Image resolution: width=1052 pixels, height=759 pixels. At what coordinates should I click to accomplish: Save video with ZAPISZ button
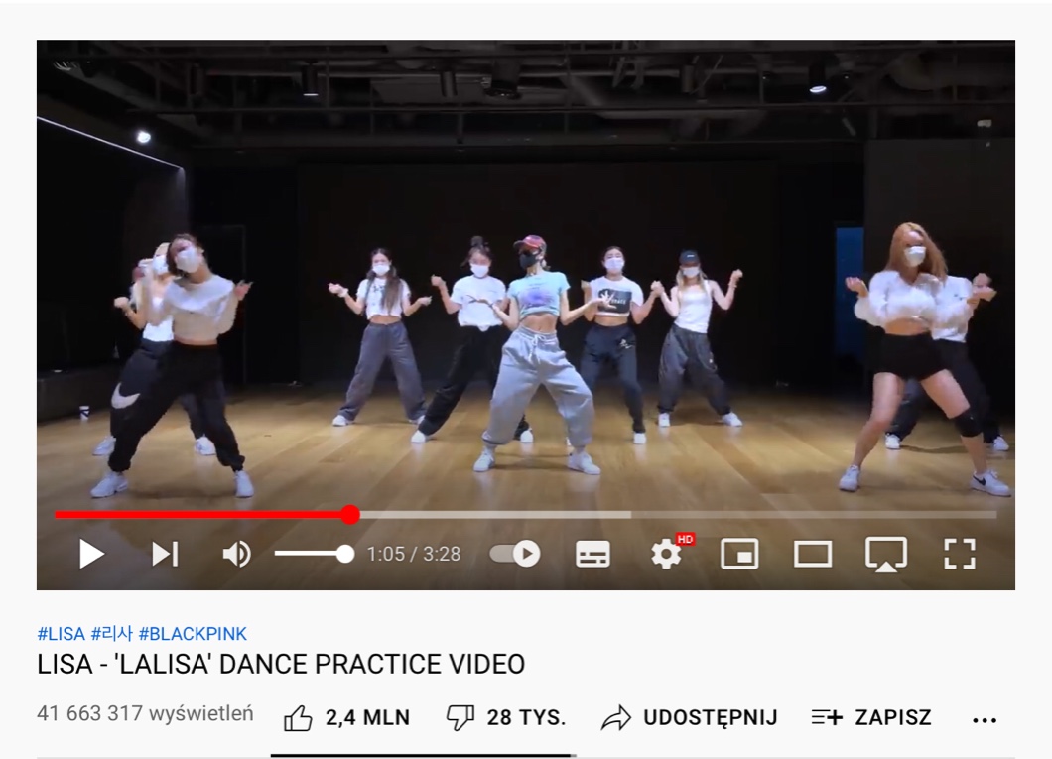(871, 718)
